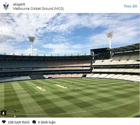Click the comment bubble icon
This screenshot has width=140, height=125.
(x=34, y=122)
